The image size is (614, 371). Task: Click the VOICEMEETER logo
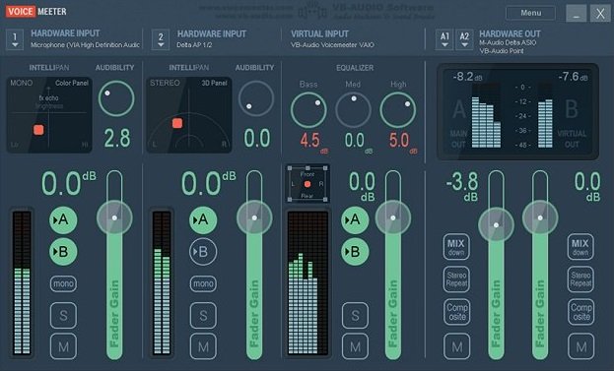36,12
